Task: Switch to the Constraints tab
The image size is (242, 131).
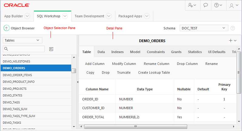Action: click(x=156, y=52)
